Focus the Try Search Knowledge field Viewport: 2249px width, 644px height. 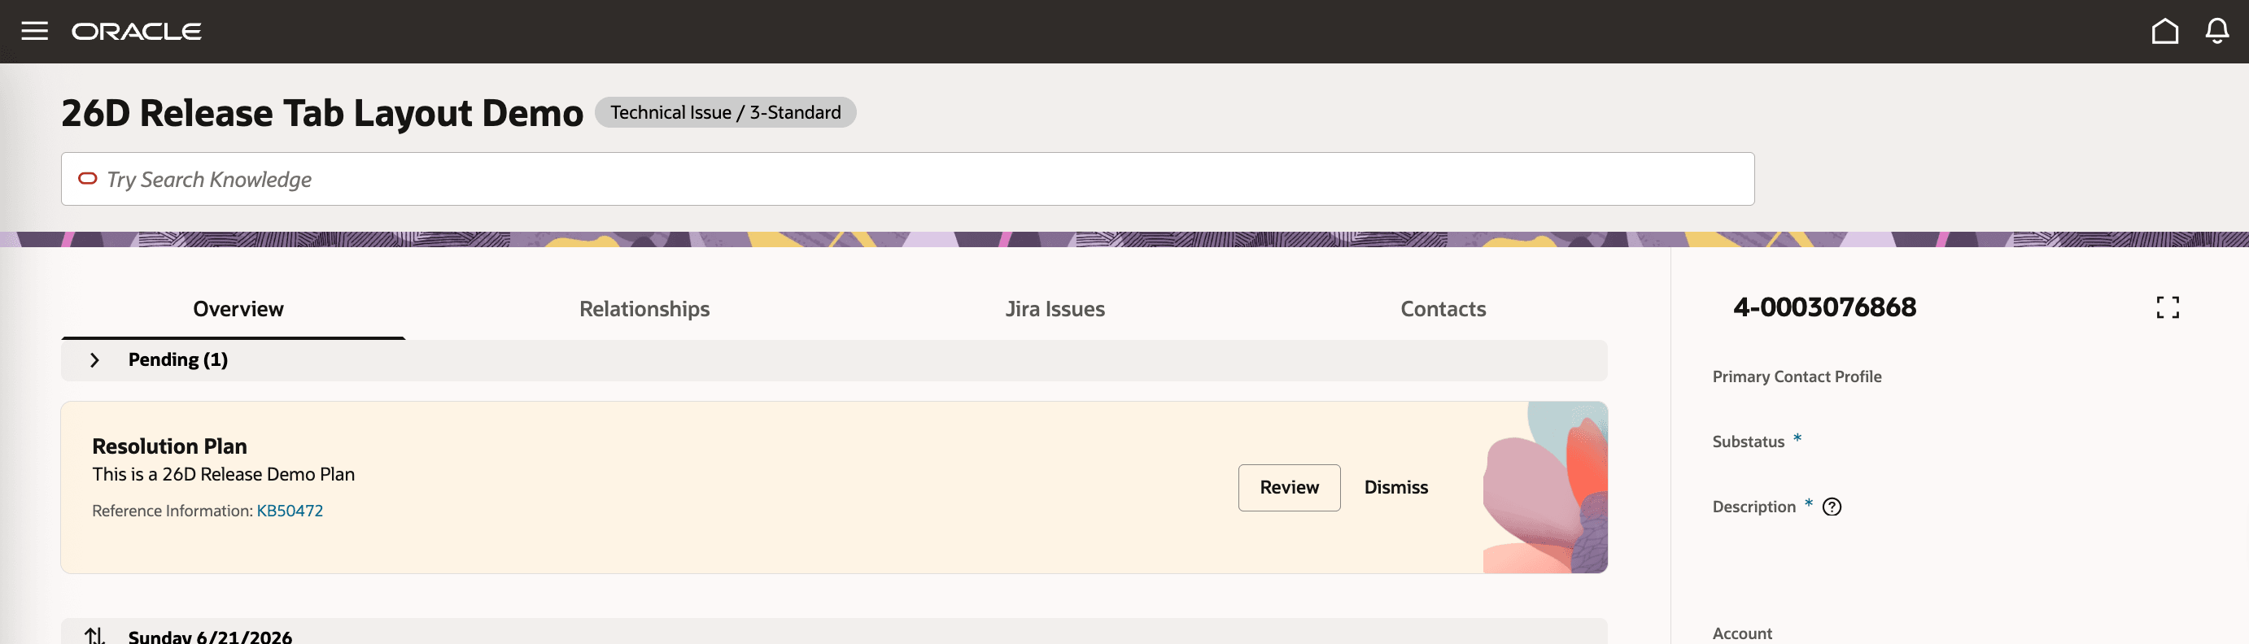[907, 179]
